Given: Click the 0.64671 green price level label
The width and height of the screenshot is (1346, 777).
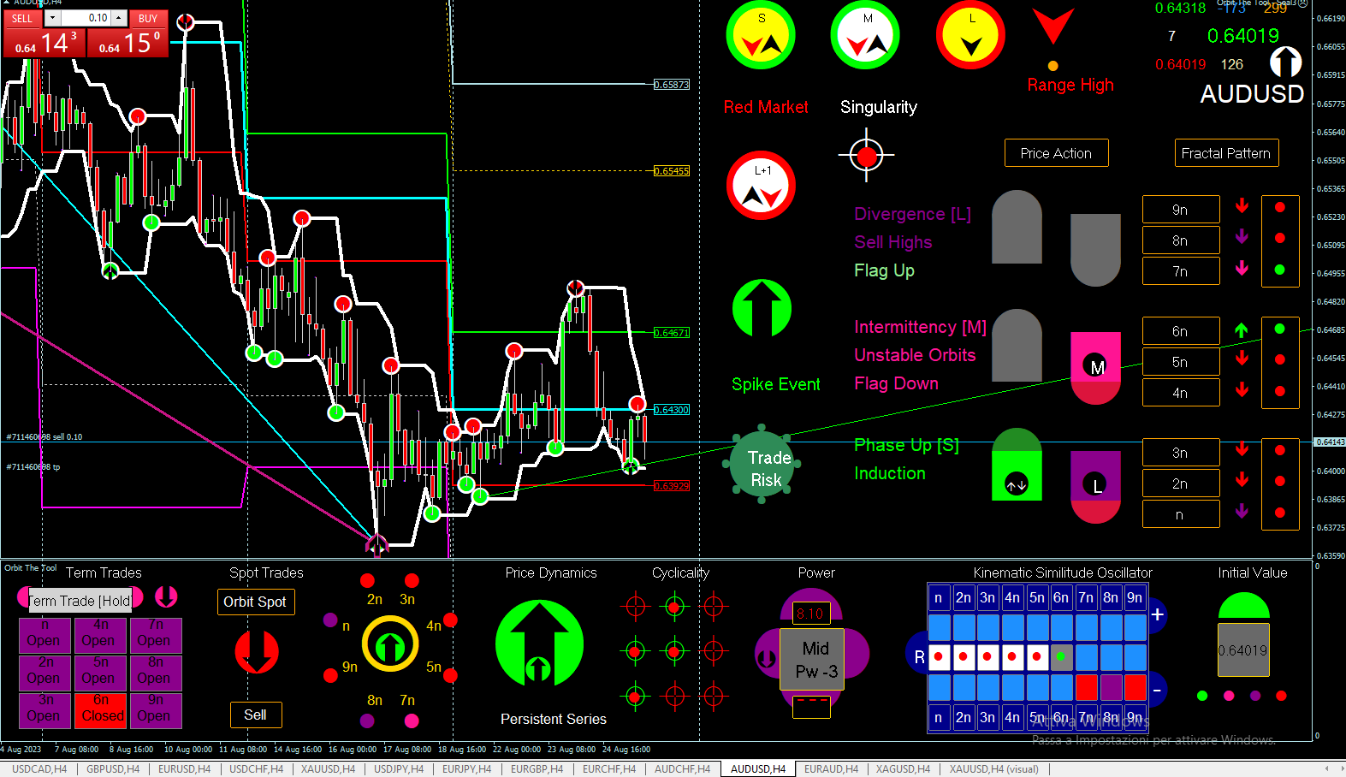Looking at the screenshot, I should click(672, 333).
